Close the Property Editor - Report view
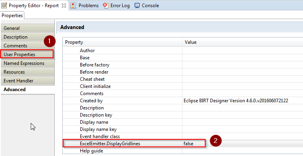 coord(63,6)
